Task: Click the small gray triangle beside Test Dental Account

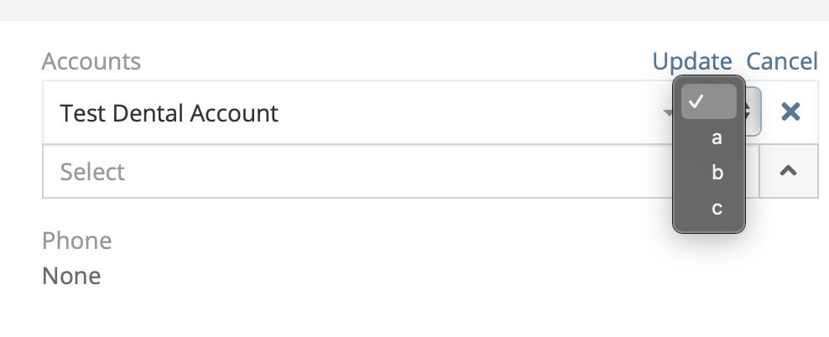Action: coord(668,112)
